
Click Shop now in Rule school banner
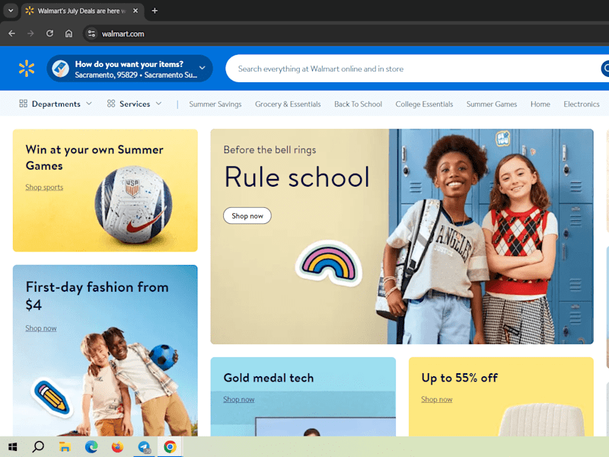(x=247, y=216)
